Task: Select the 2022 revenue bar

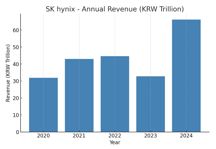Action: (115, 94)
